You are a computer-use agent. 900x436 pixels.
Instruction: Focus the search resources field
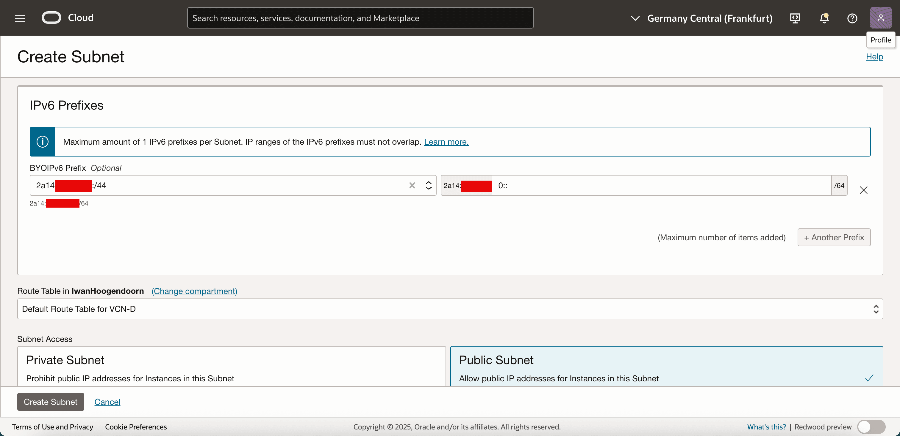click(x=360, y=18)
